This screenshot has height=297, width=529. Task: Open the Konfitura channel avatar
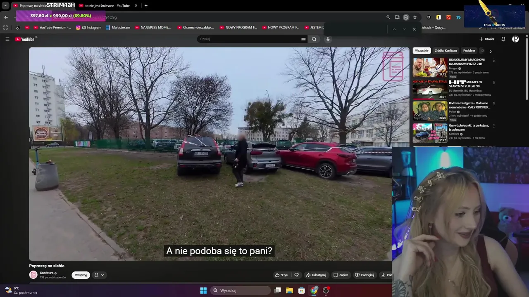click(x=33, y=275)
